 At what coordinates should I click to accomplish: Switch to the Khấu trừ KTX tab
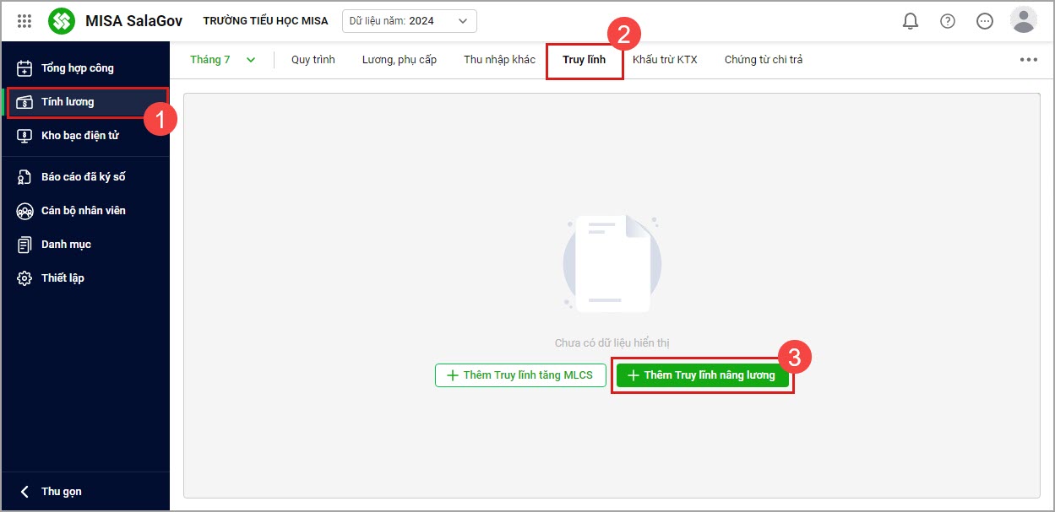[x=665, y=60]
